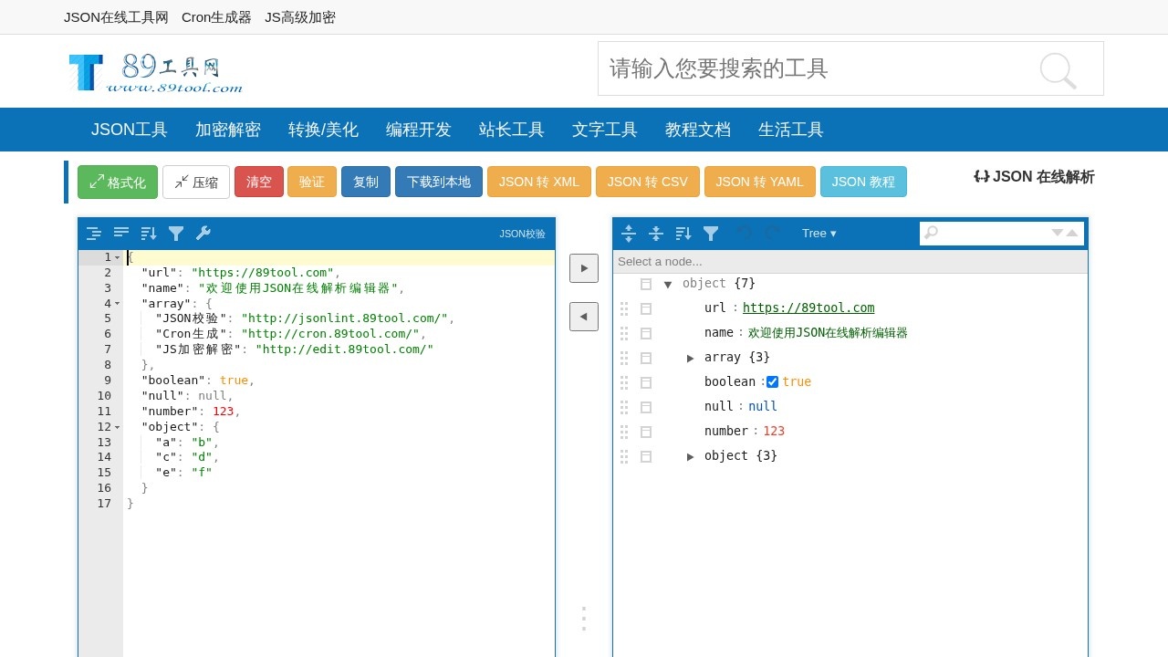Select the compact JSON icon in left editor
Image resolution: width=1168 pixels, height=657 pixels.
[x=121, y=234]
